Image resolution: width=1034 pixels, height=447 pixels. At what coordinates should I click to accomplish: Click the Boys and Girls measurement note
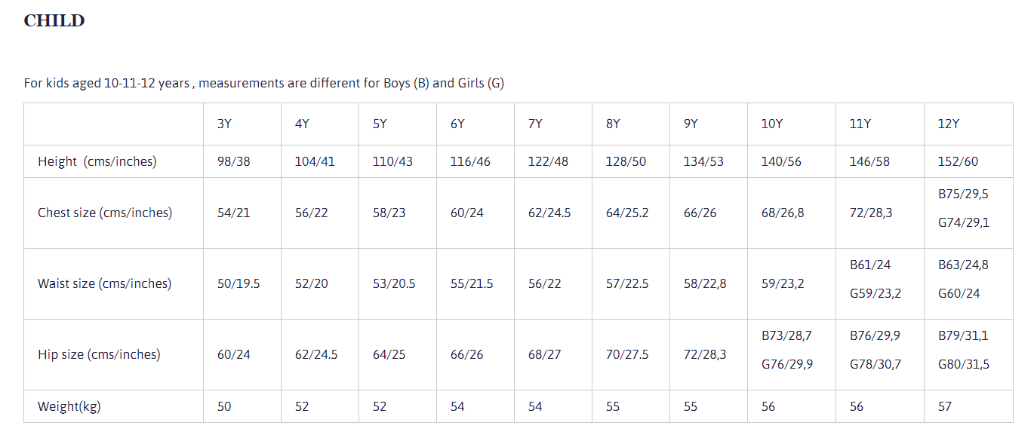(264, 83)
